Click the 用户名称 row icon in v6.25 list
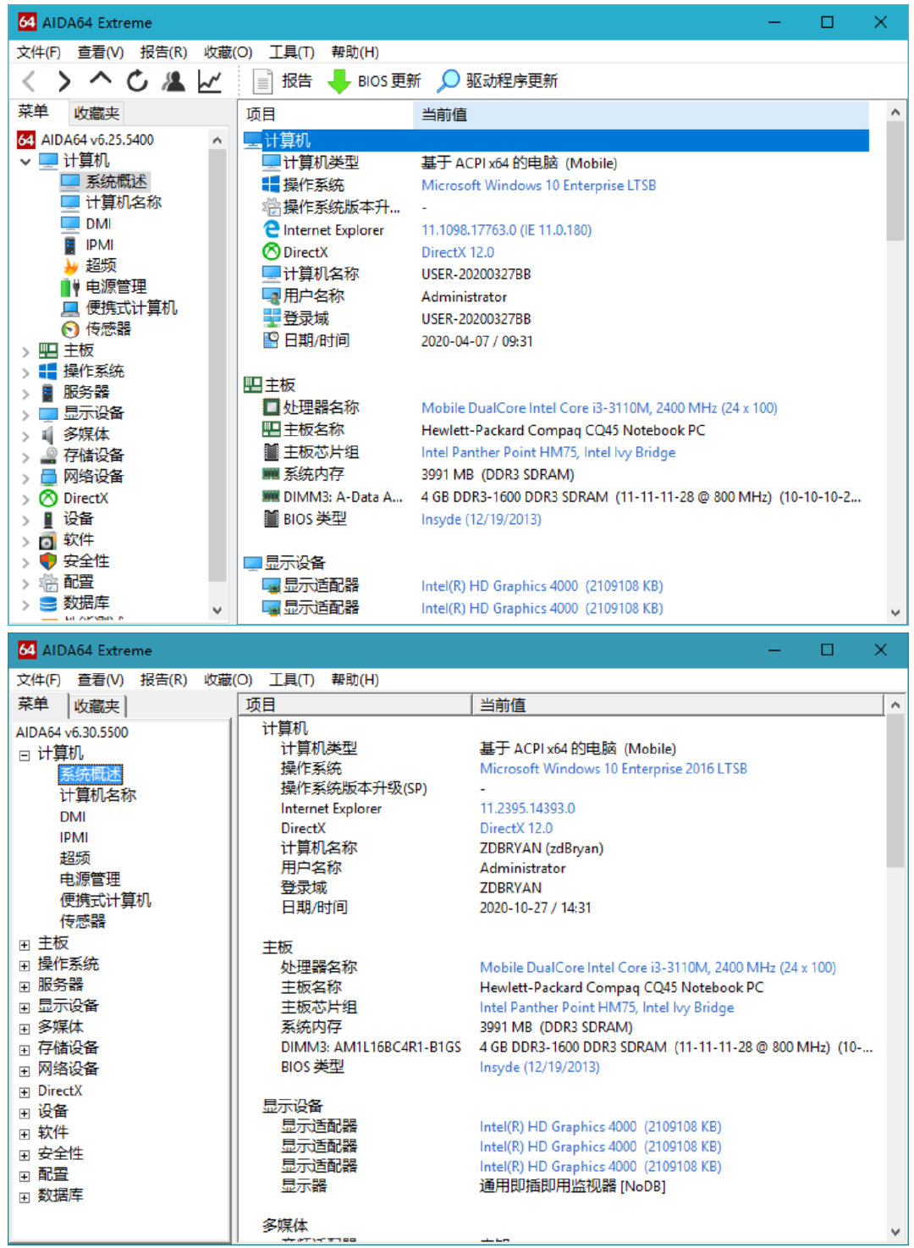 tap(271, 296)
